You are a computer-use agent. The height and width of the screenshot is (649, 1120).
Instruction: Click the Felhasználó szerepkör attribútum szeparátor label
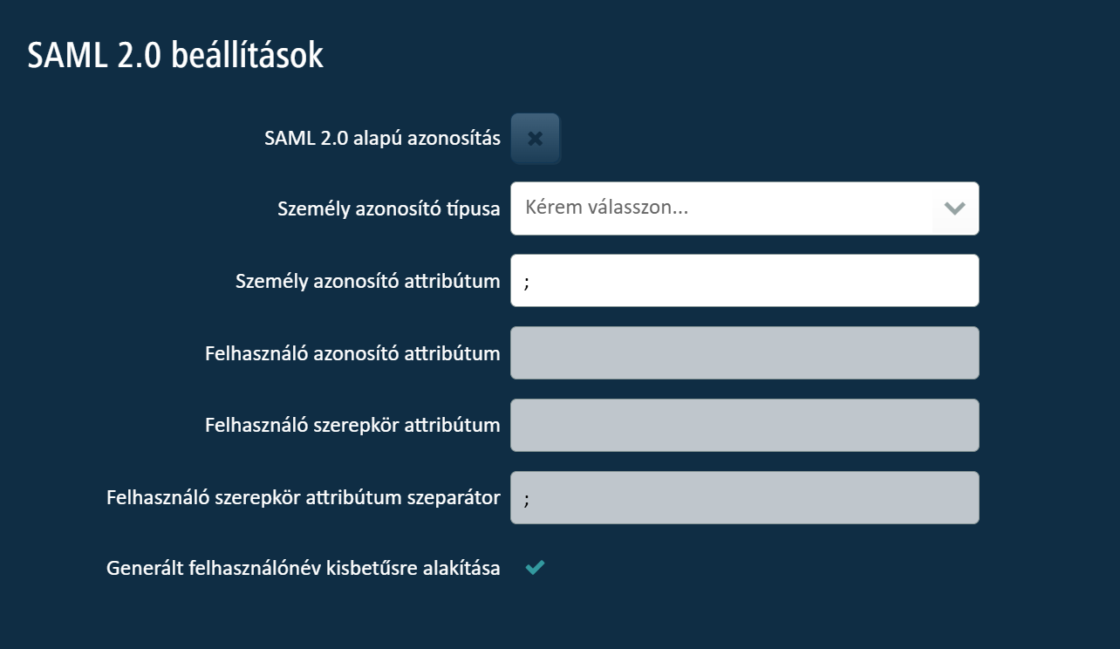pyautogui.click(x=304, y=498)
